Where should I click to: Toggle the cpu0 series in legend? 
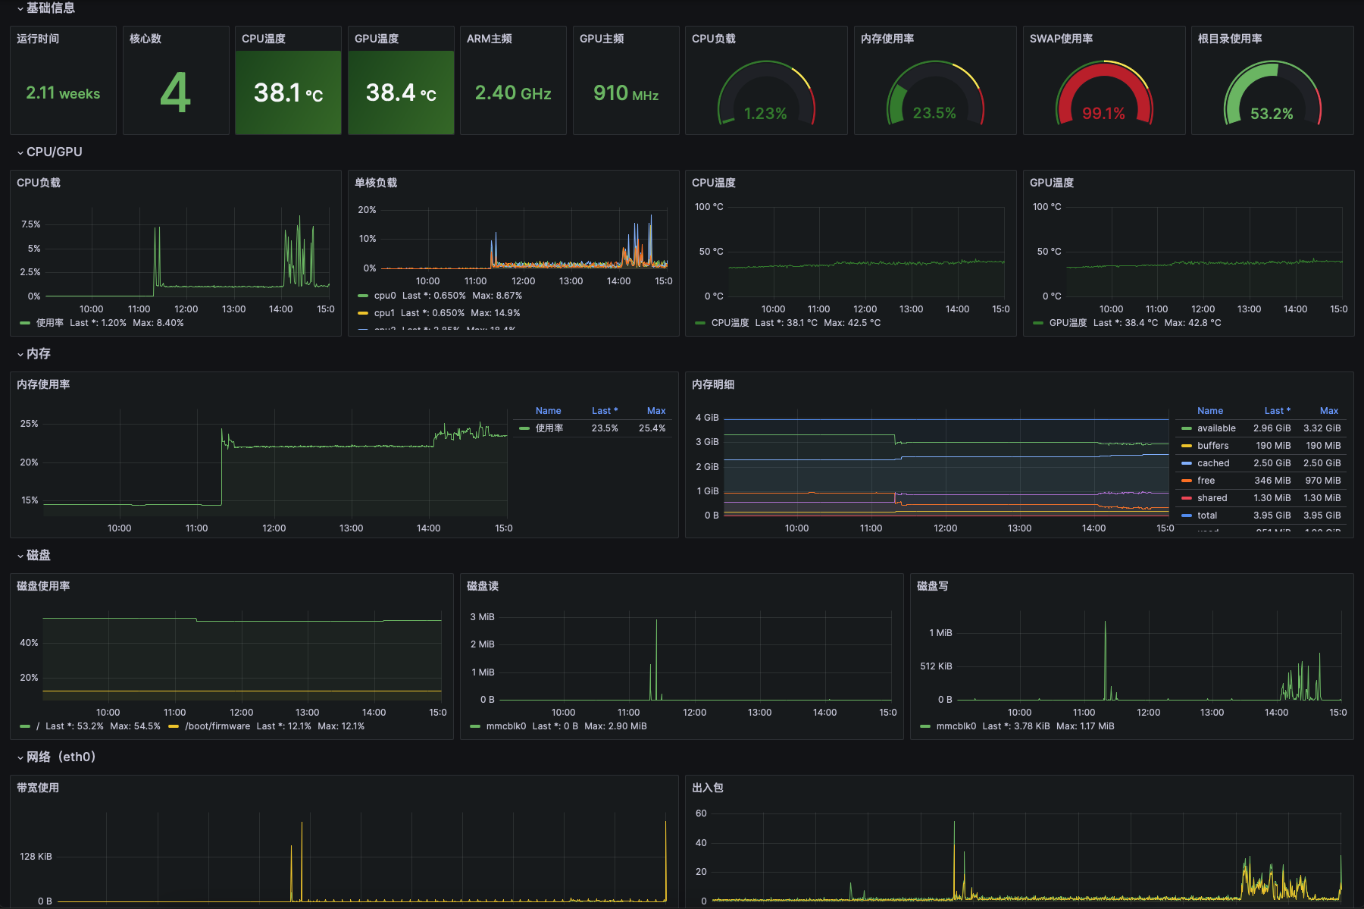point(385,296)
